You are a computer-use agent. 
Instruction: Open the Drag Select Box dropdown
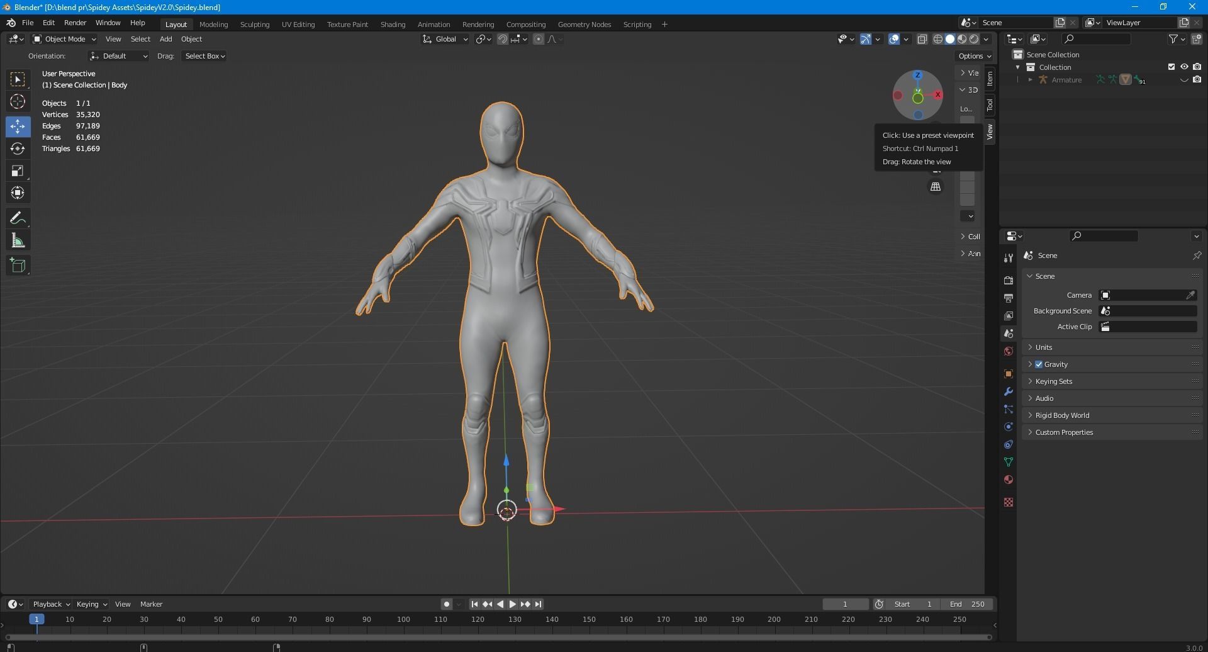coord(204,56)
